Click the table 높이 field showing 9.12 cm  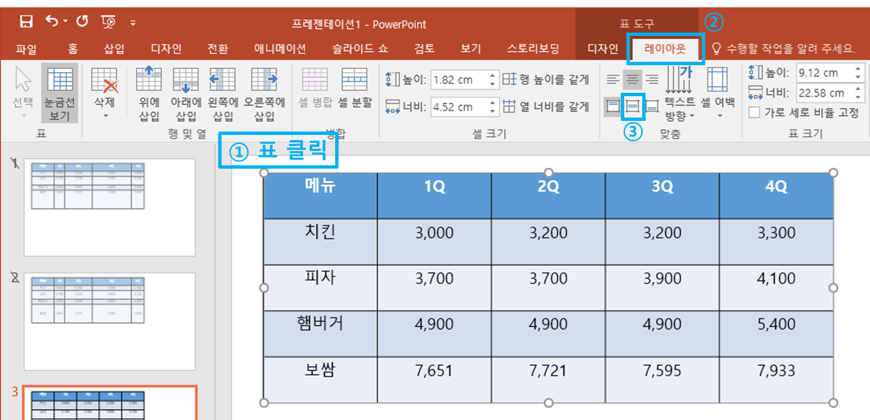[823, 73]
